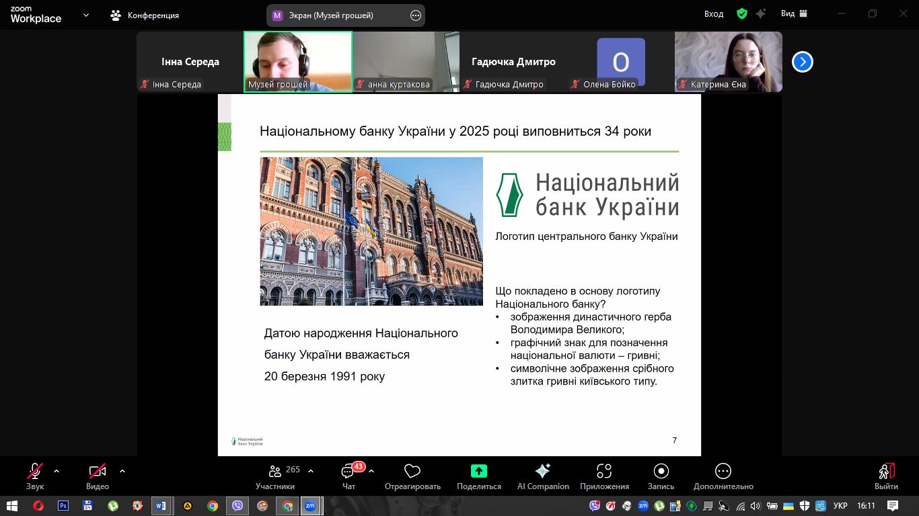
Task: Open Google Chrome from the taskbar
Action: [x=213, y=506]
